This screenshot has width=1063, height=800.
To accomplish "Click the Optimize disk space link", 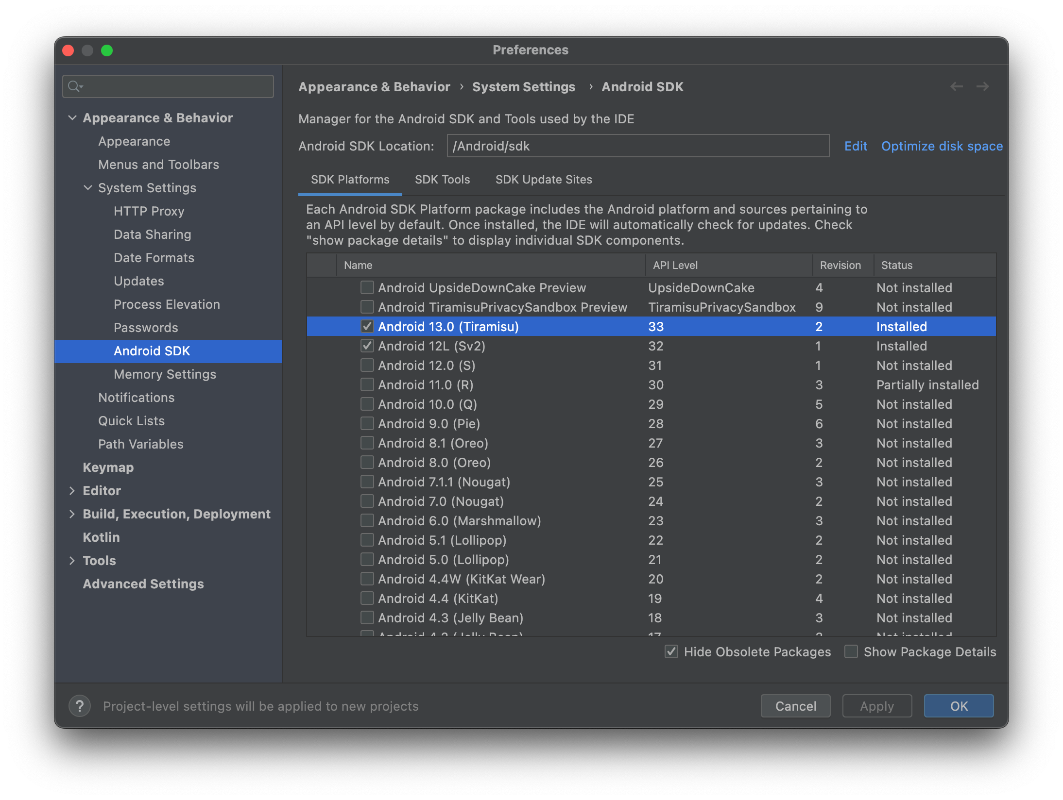I will [x=942, y=146].
